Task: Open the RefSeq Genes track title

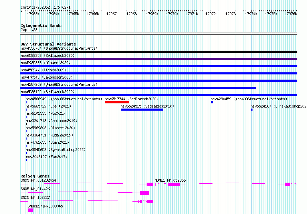Action: [x=35, y=176]
